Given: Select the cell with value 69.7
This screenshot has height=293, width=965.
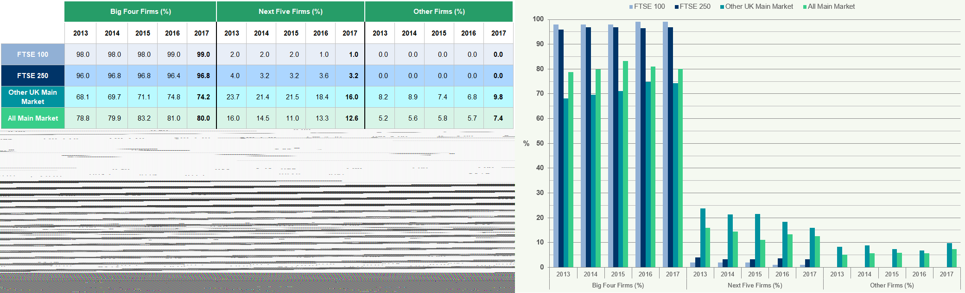Looking at the screenshot, I should 112,97.
